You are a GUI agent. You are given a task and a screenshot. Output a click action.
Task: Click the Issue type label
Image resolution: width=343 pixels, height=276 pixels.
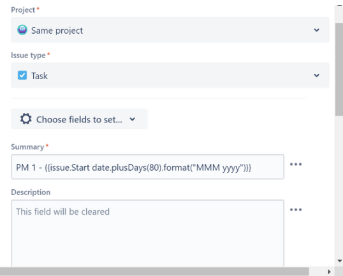[x=28, y=55]
